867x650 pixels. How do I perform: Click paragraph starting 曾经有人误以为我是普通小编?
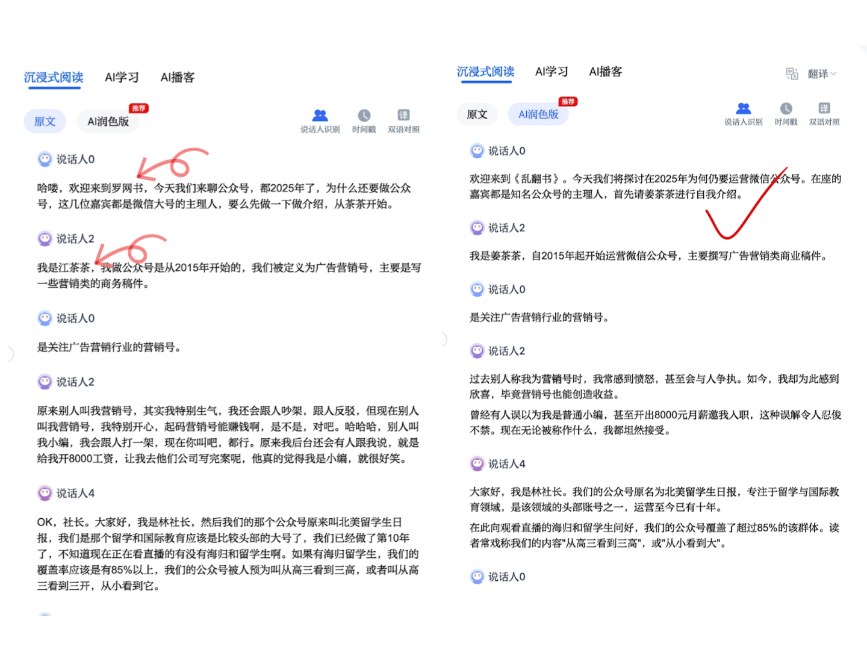click(x=655, y=422)
